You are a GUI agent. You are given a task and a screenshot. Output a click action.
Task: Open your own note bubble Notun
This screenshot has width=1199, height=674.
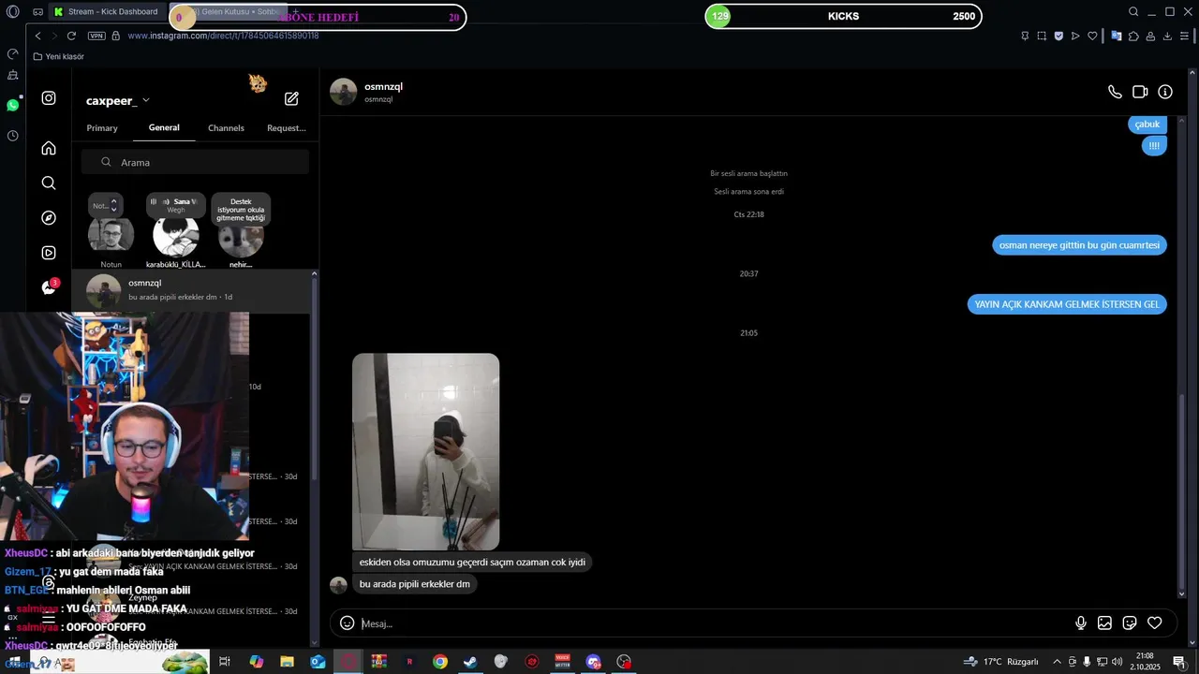(111, 232)
